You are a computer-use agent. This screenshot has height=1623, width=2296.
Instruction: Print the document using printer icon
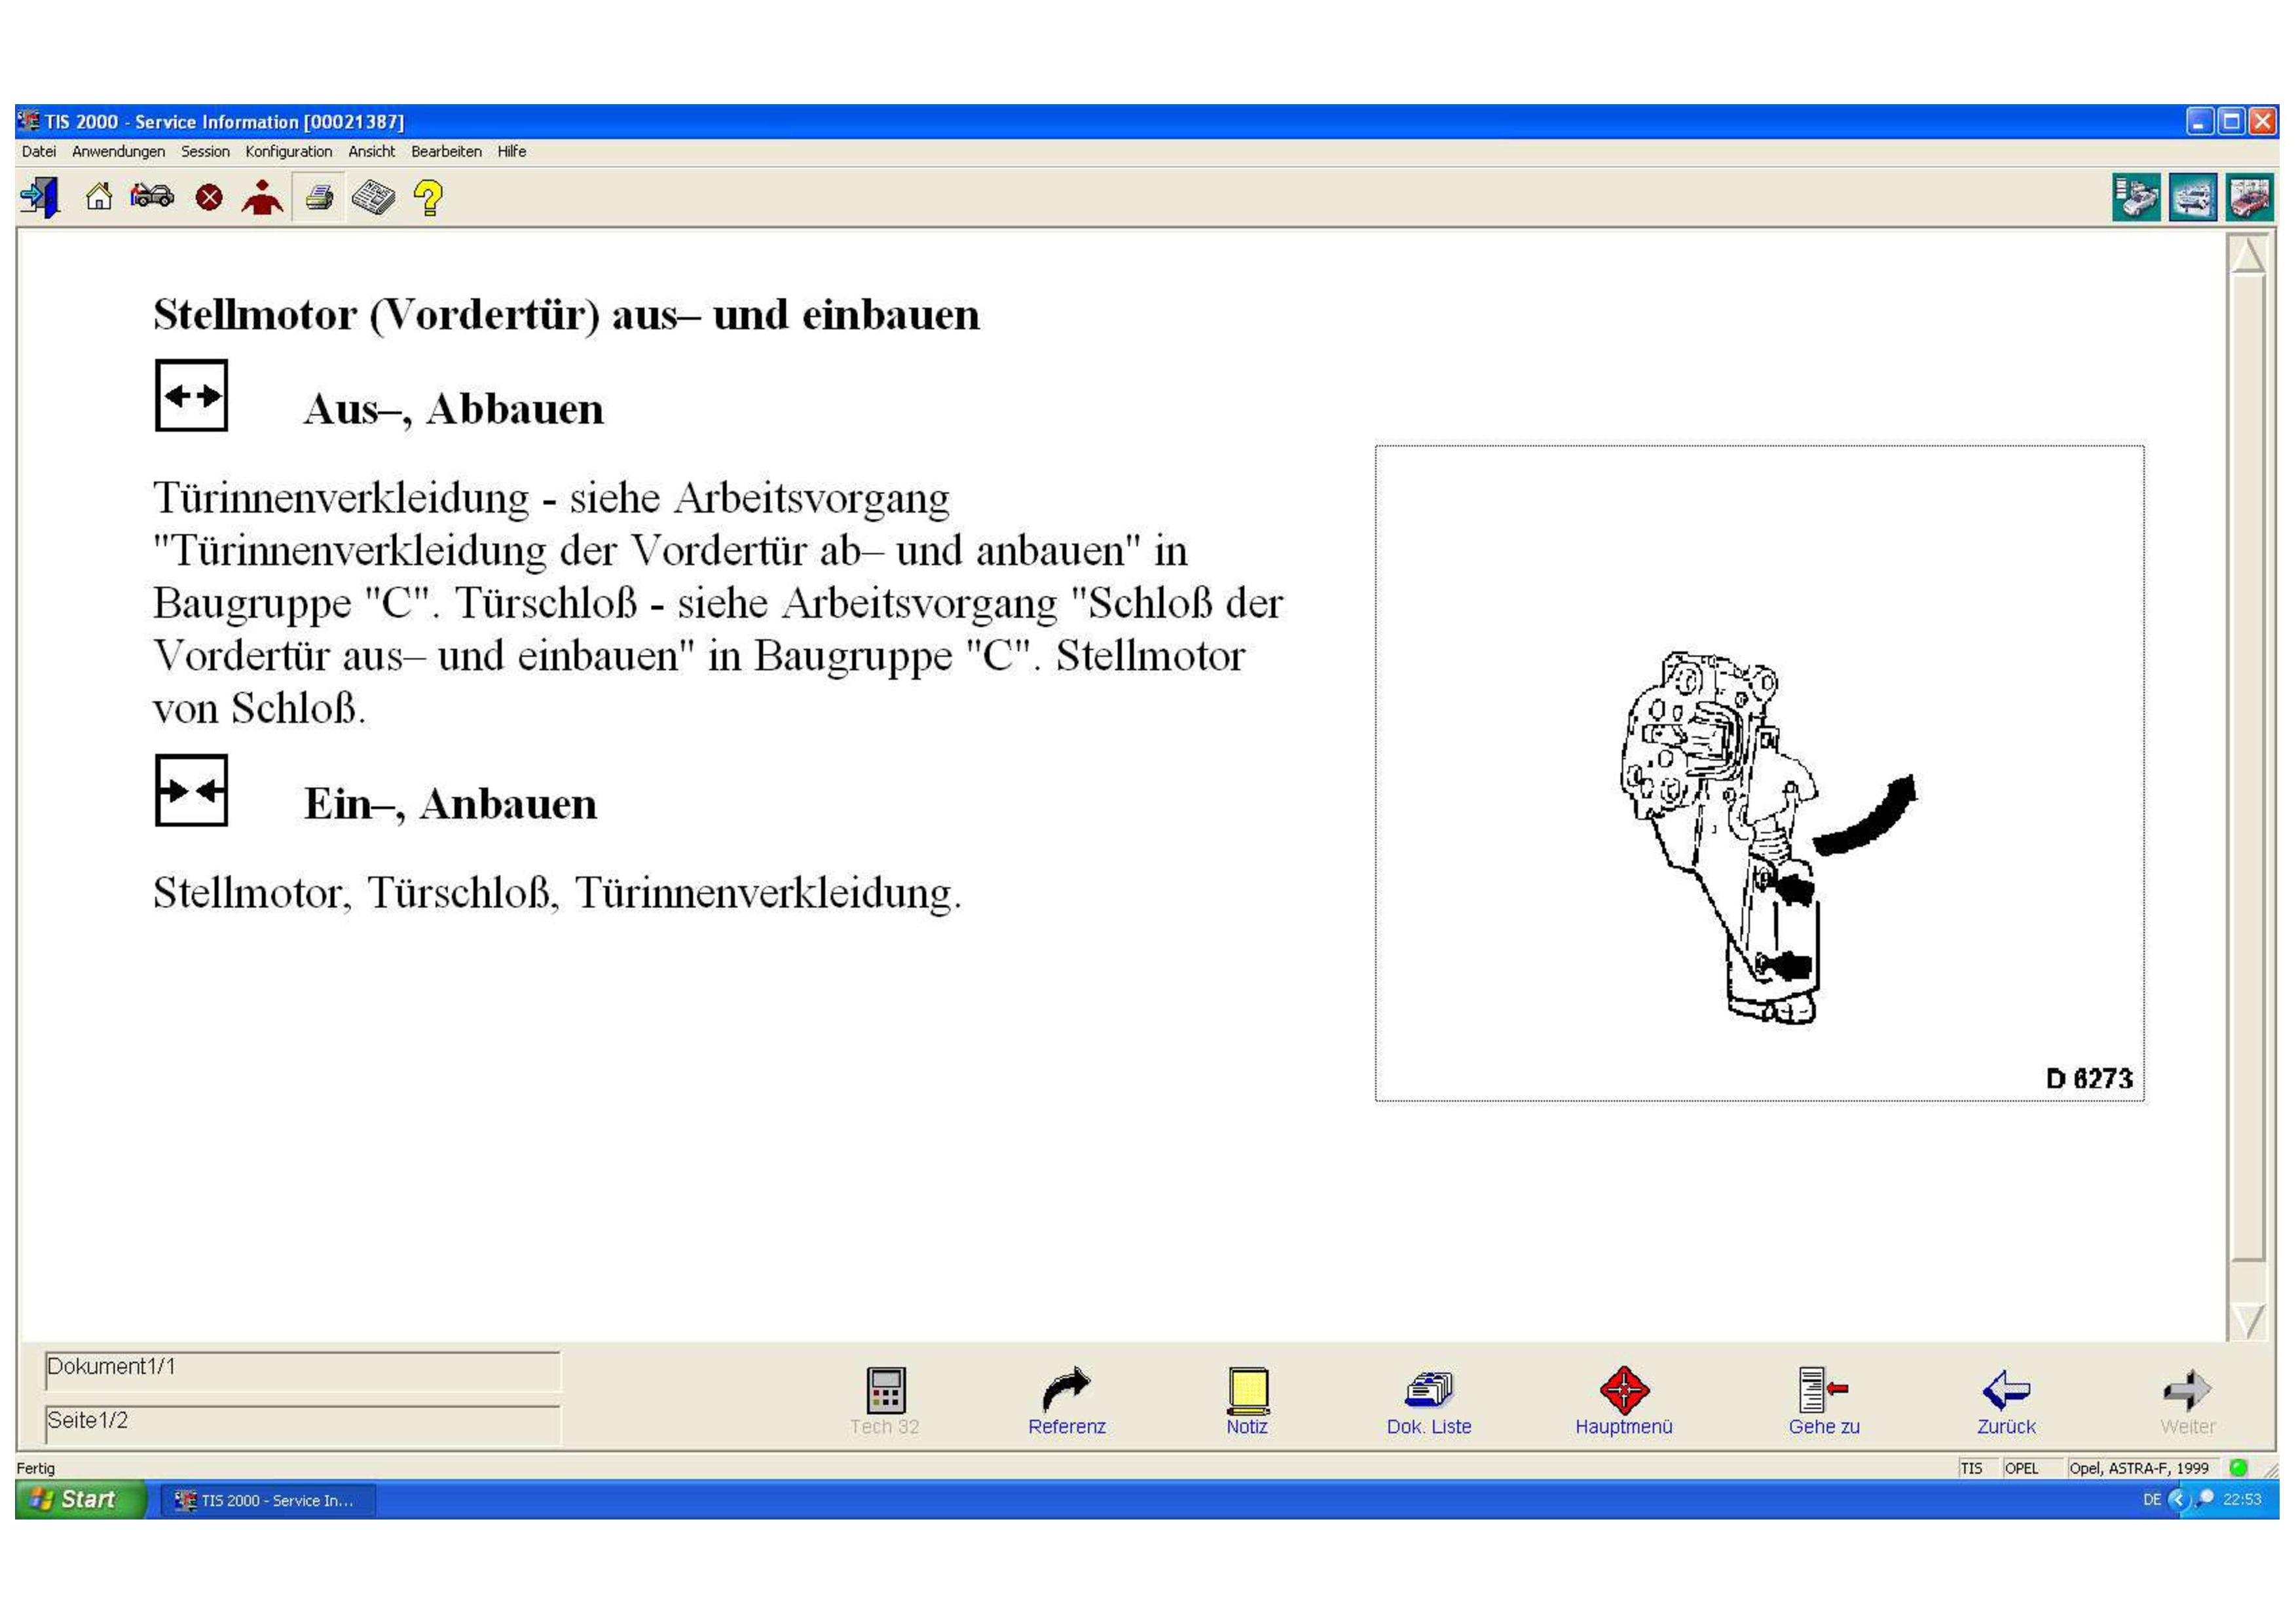tap(319, 198)
